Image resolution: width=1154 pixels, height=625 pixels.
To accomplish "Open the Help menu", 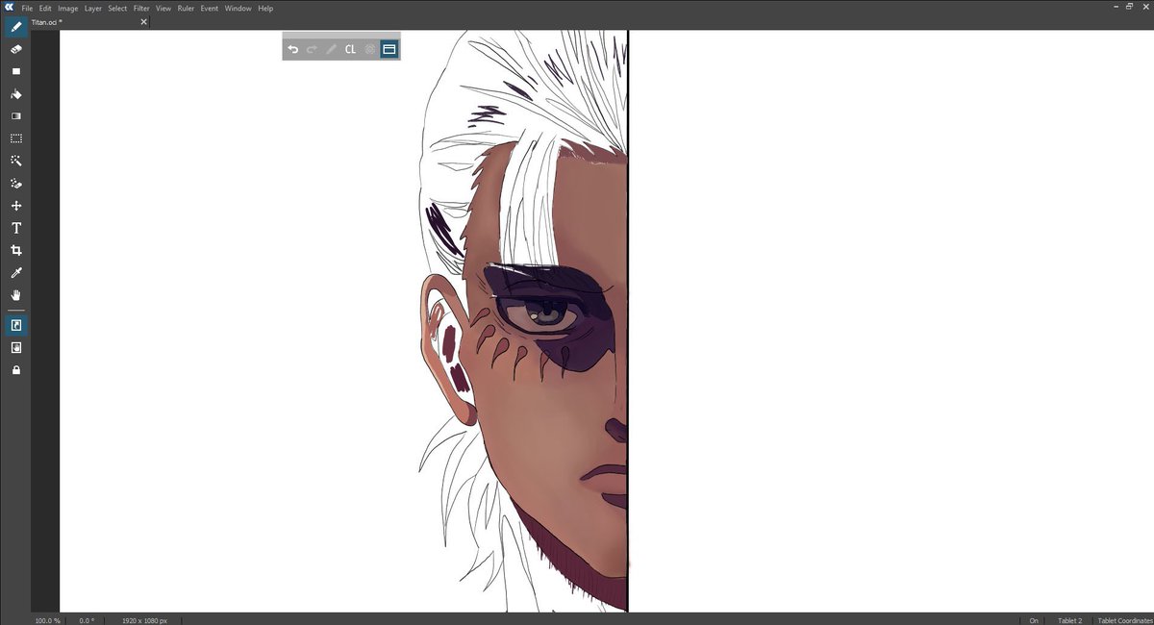I will (265, 8).
